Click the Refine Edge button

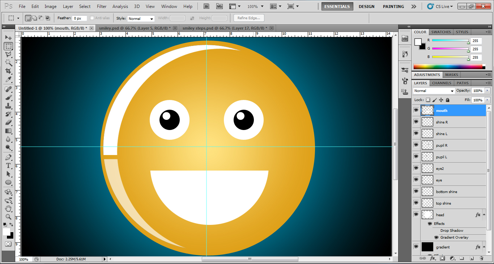click(249, 18)
